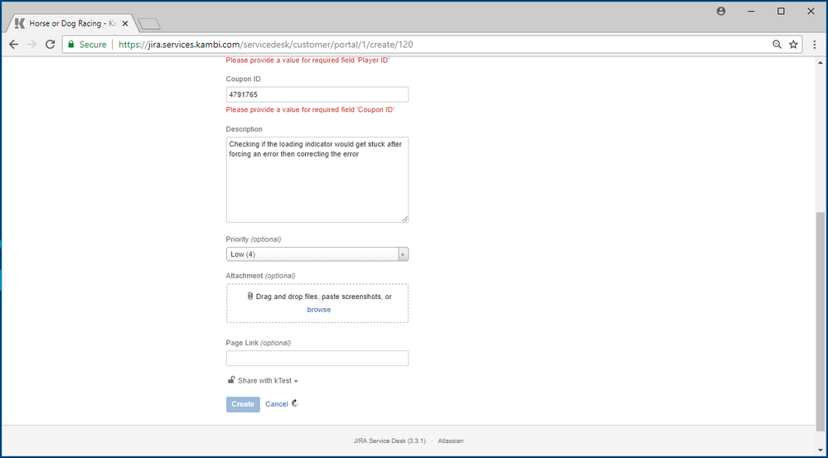Screen dimensions: 828x458
Task: Click the page vertical scrollbar thumb
Action: tap(821, 321)
